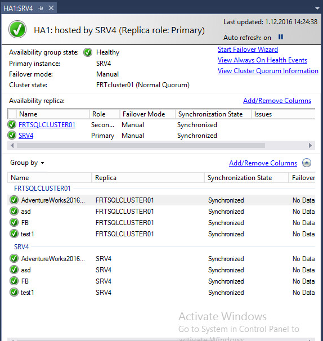Open the tab list dropdown arrow at top right
The image size is (323, 341).
click(x=317, y=8)
